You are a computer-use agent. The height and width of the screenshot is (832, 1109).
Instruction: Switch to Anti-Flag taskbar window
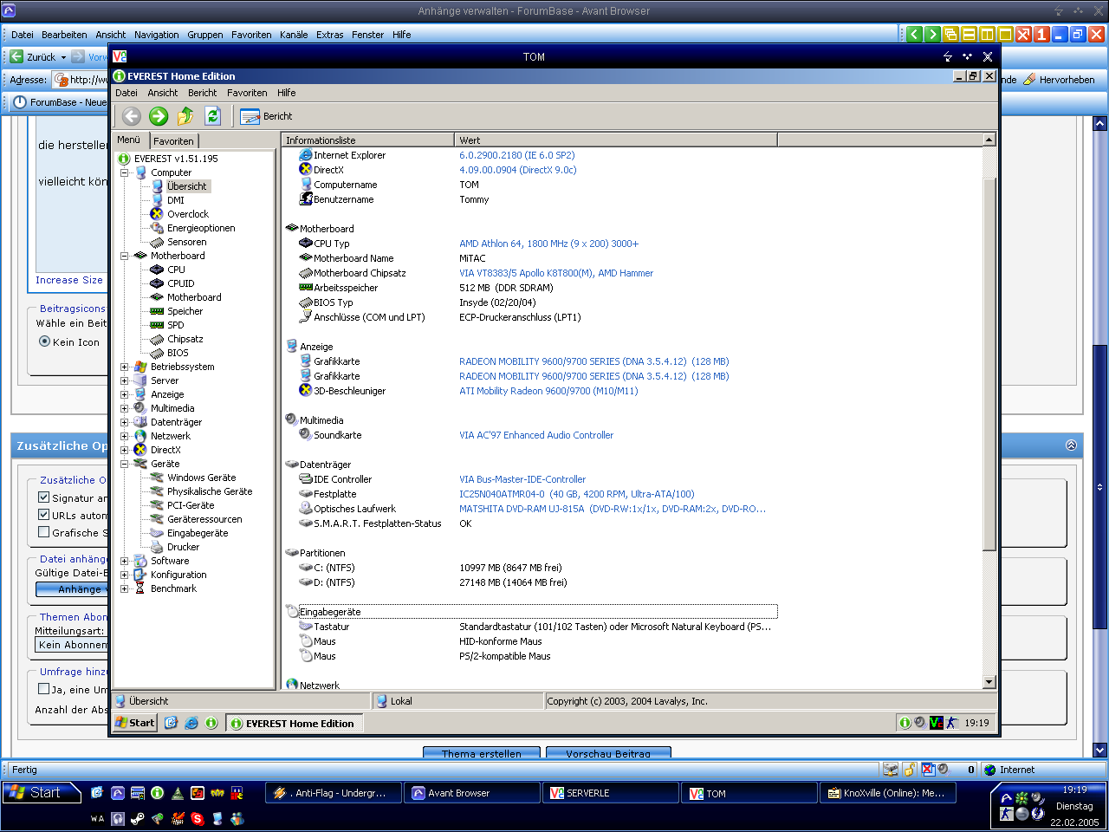click(x=332, y=793)
